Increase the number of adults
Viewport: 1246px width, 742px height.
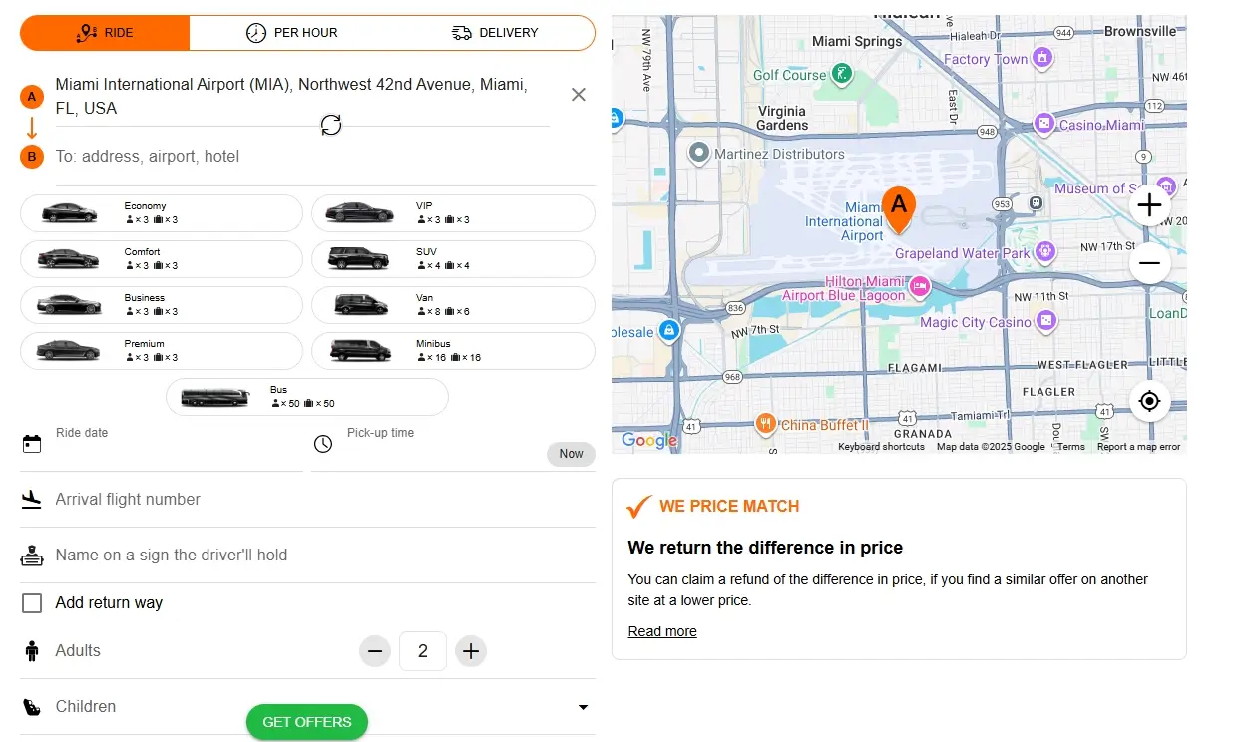coord(471,652)
